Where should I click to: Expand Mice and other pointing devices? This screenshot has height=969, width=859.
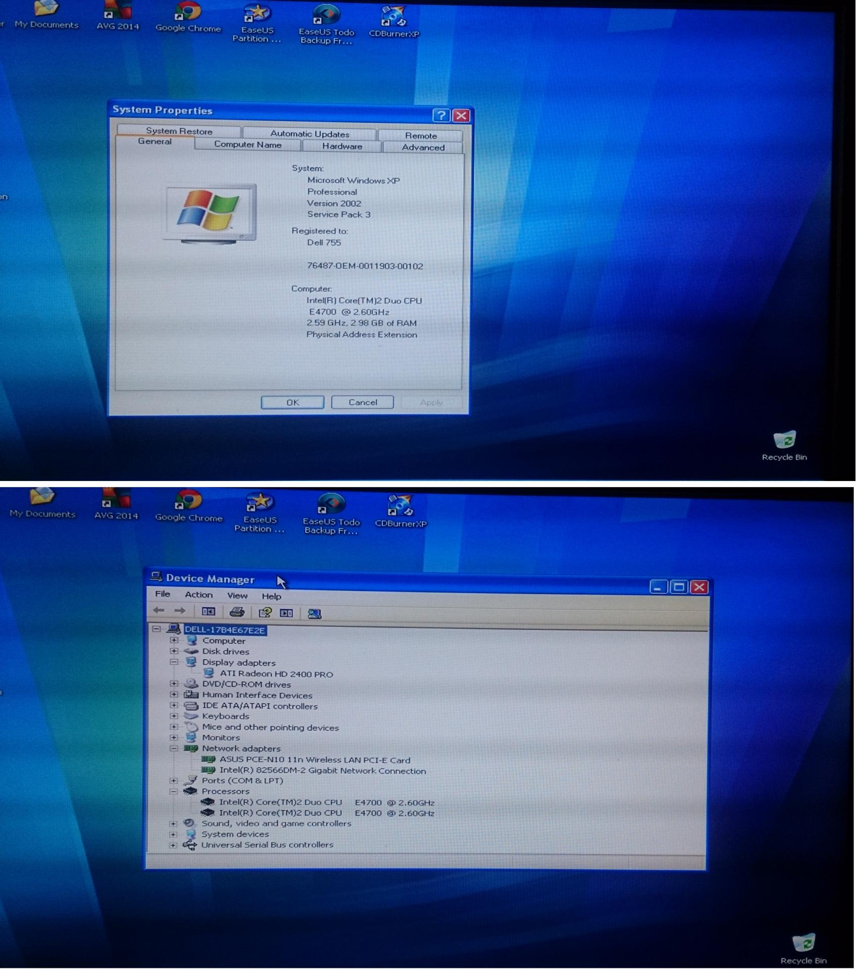[x=174, y=727]
